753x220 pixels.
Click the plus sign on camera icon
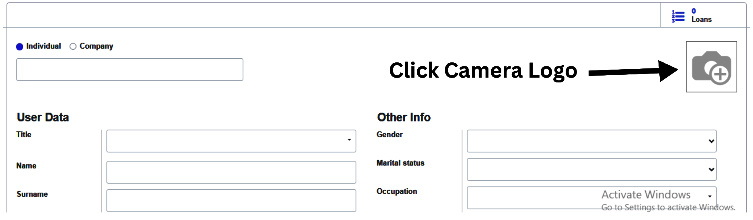tap(720, 74)
